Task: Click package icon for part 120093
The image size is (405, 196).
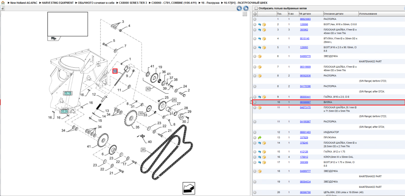Action: (264, 47)
